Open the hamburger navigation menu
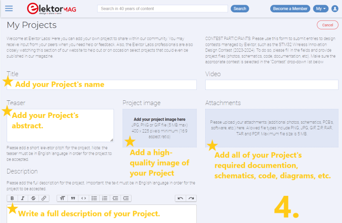 point(9,9)
